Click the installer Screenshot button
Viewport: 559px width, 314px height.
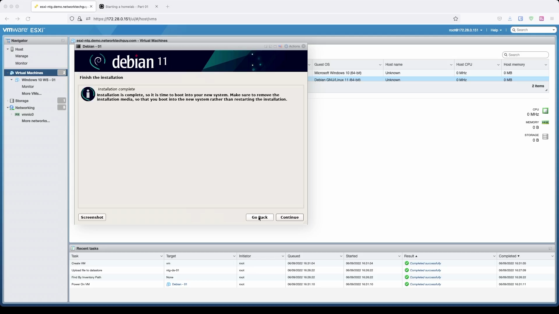[x=92, y=217]
